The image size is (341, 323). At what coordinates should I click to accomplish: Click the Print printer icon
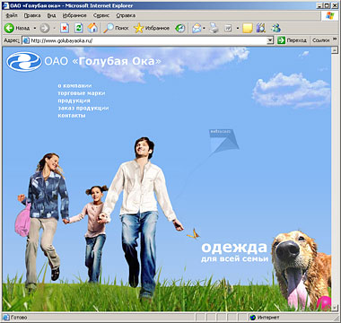click(x=214, y=28)
